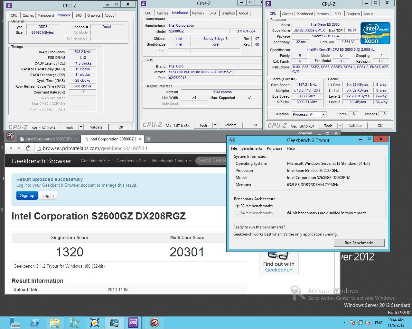
Task: Open File Explorer from the taskbar
Action: point(55,322)
